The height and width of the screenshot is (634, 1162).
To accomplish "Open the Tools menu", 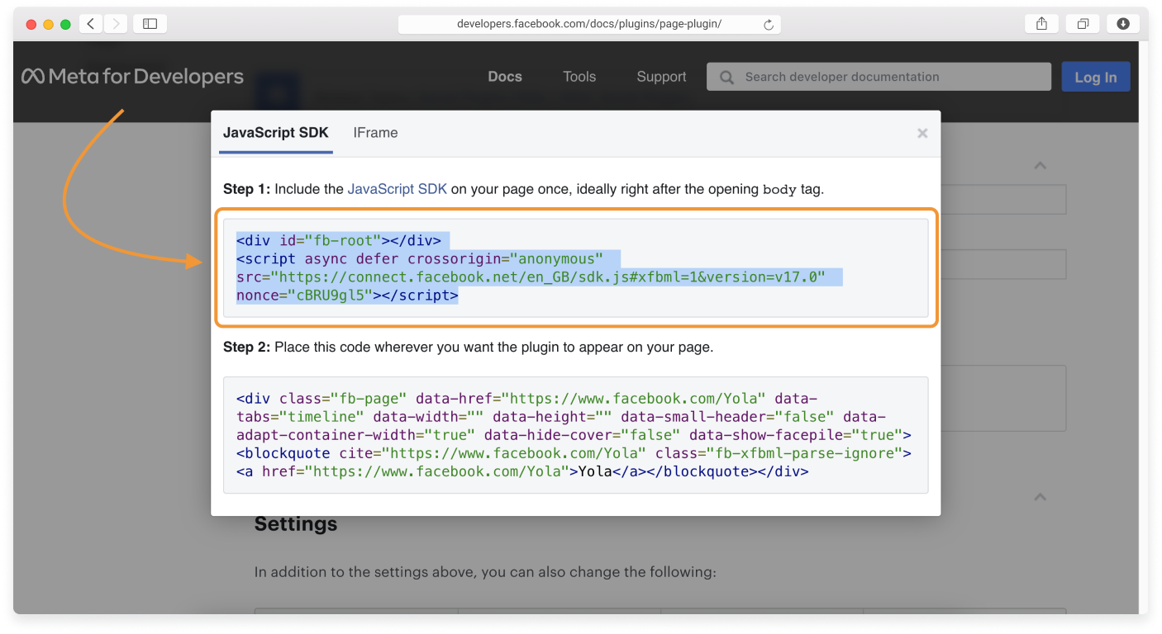I will pyautogui.click(x=579, y=76).
